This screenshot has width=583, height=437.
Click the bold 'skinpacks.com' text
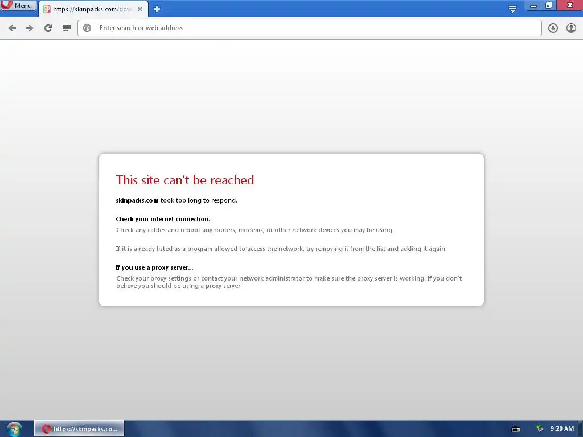137,200
